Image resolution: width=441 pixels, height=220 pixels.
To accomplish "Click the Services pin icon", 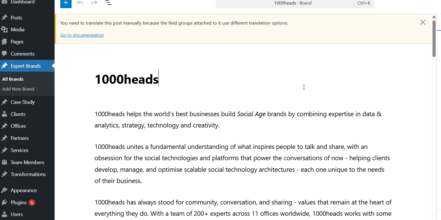I will point(4,150).
